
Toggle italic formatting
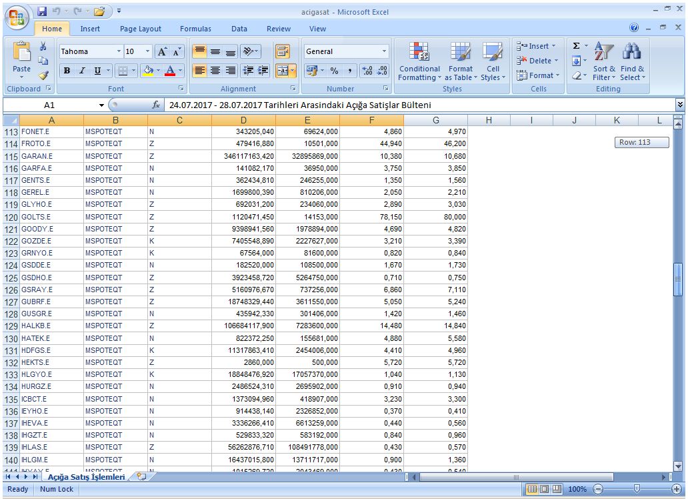click(82, 70)
